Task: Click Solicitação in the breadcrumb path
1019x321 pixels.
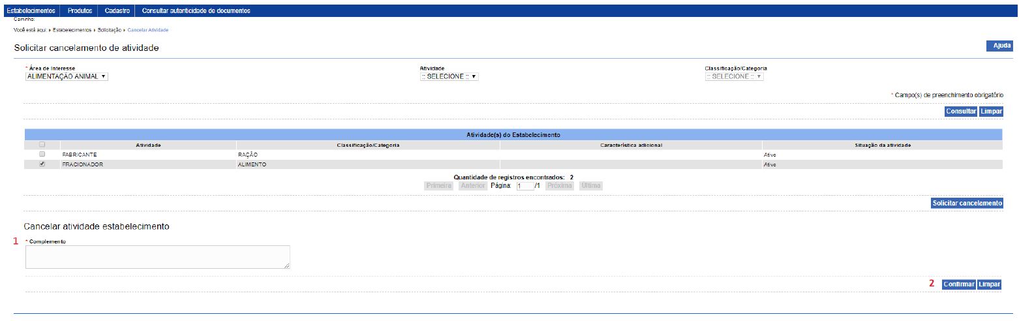Action: [x=108, y=30]
